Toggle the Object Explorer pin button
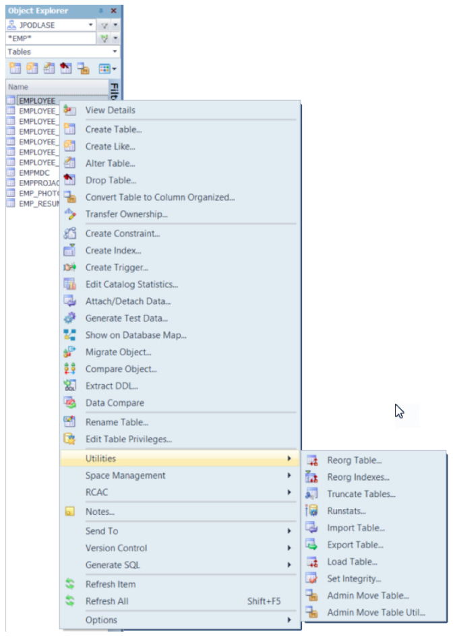Screen dimensions: 455x637 tap(100, 11)
